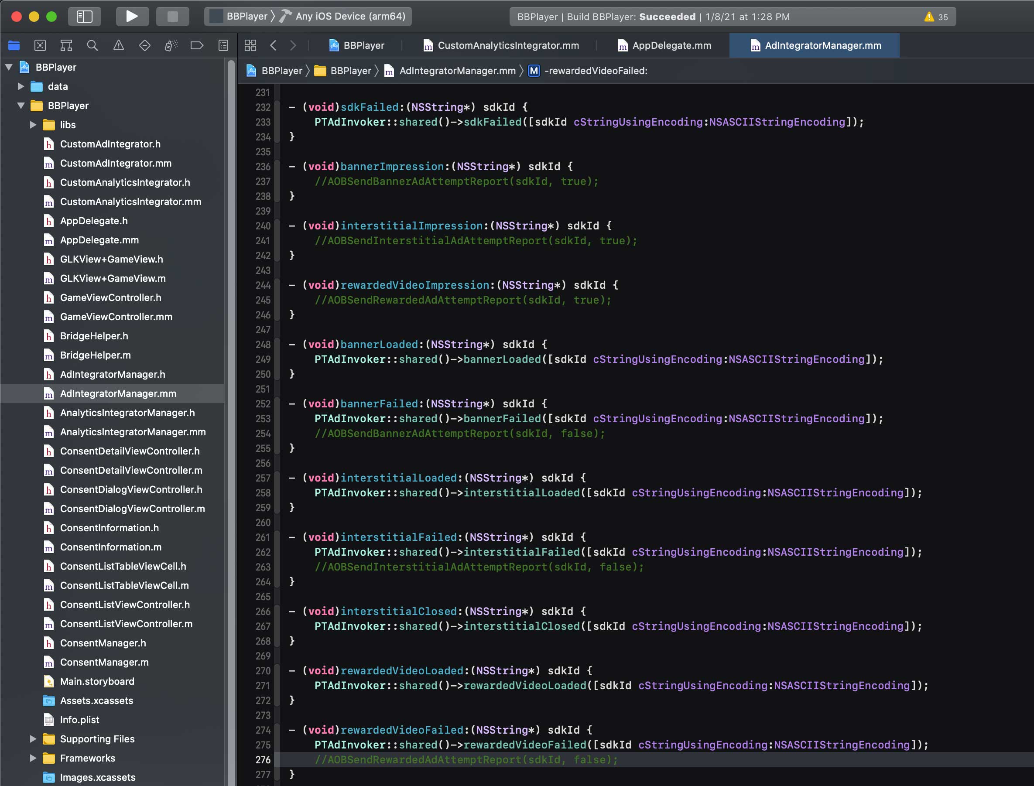This screenshot has height=786, width=1034.
Task: Expand the Supporting Files folder
Action: coord(33,739)
